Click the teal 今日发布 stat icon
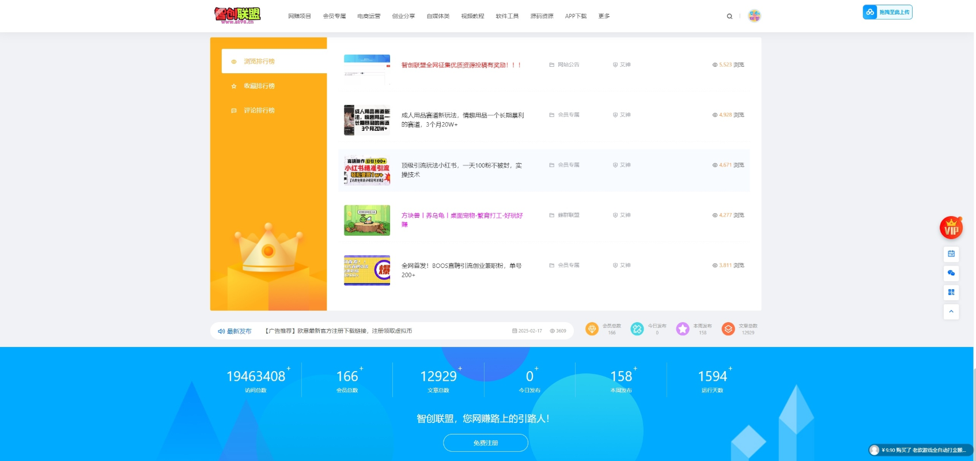Screen dimensions: 976x461 pos(637,329)
